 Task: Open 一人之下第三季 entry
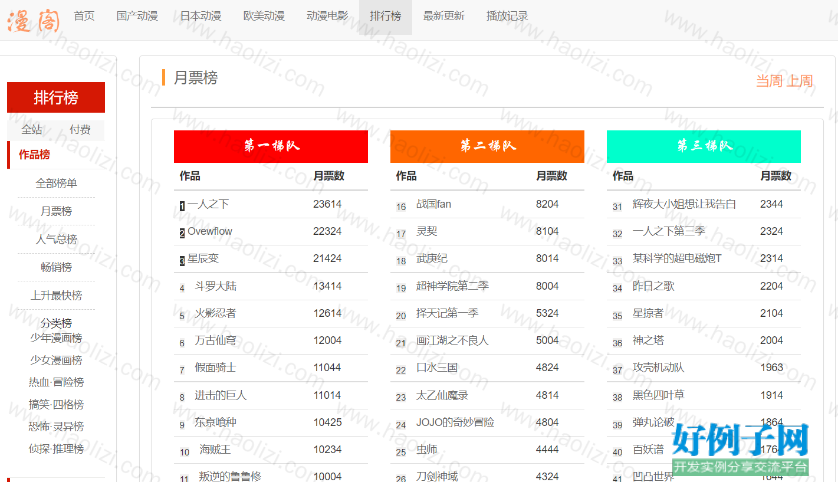(x=669, y=231)
